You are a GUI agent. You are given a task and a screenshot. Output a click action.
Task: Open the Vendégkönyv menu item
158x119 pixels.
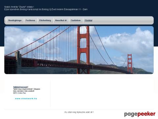pos(15,20)
